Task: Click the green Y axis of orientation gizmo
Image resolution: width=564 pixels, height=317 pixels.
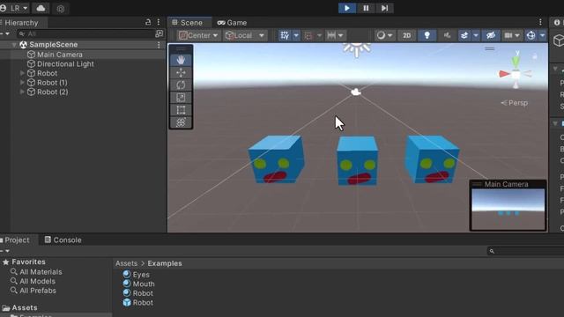Action: tap(516, 61)
